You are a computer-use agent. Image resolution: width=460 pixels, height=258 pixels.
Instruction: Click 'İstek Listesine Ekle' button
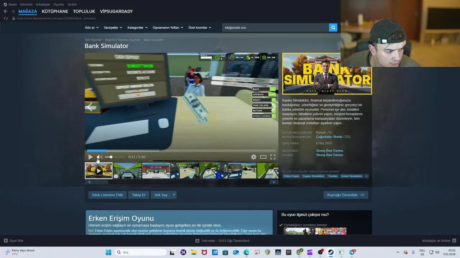pyautogui.click(x=107, y=195)
